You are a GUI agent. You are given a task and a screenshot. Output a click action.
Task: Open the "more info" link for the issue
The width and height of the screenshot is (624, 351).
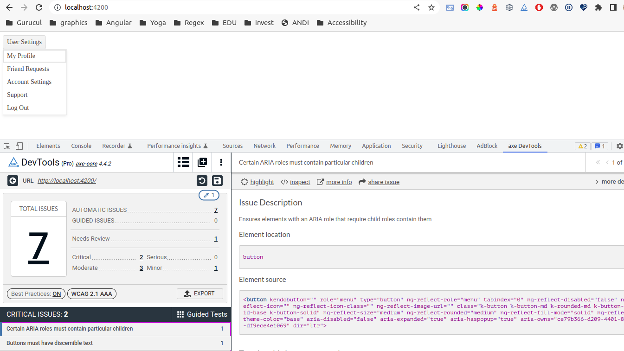(339, 182)
